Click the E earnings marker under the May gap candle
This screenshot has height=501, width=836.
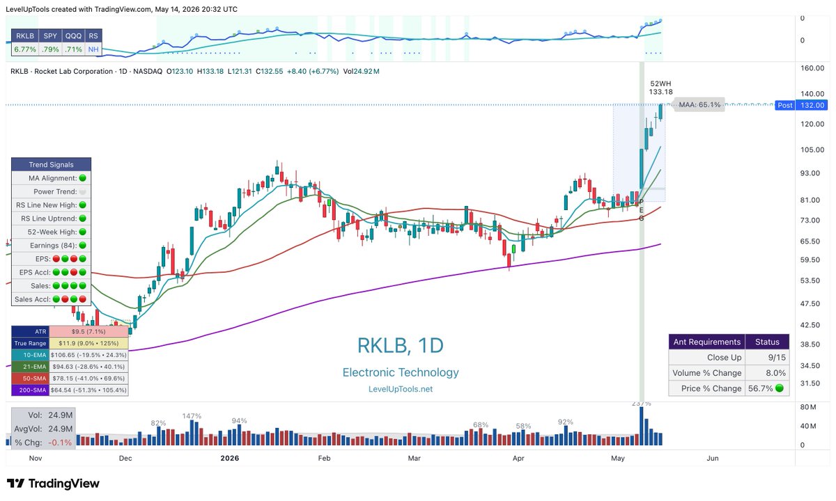[642, 209]
